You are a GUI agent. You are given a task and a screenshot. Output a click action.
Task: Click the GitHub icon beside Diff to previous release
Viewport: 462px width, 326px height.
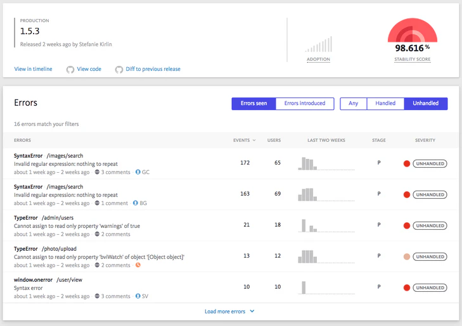pos(119,70)
